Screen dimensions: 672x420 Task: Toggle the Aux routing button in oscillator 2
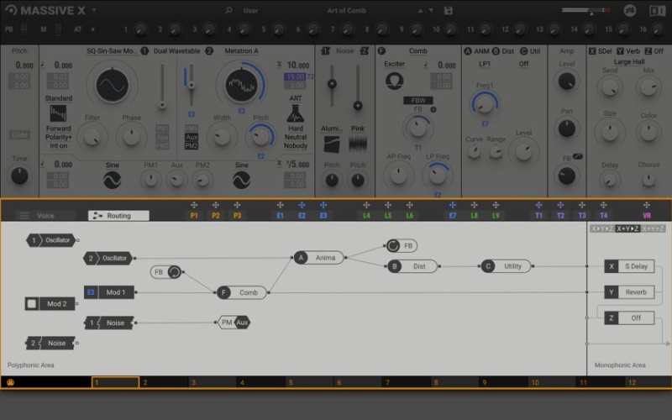[192, 137]
